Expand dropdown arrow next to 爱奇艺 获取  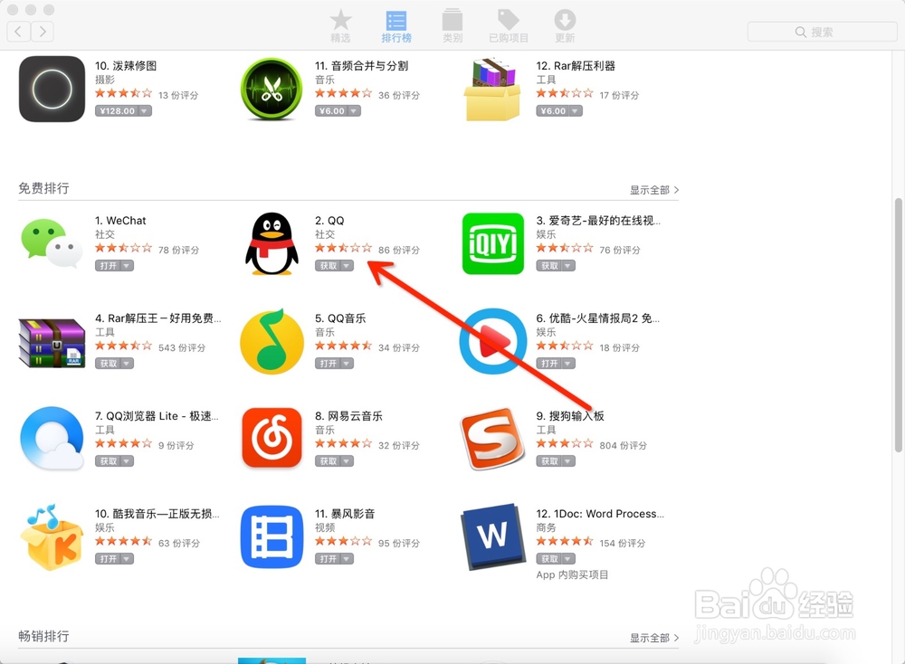pos(568,265)
